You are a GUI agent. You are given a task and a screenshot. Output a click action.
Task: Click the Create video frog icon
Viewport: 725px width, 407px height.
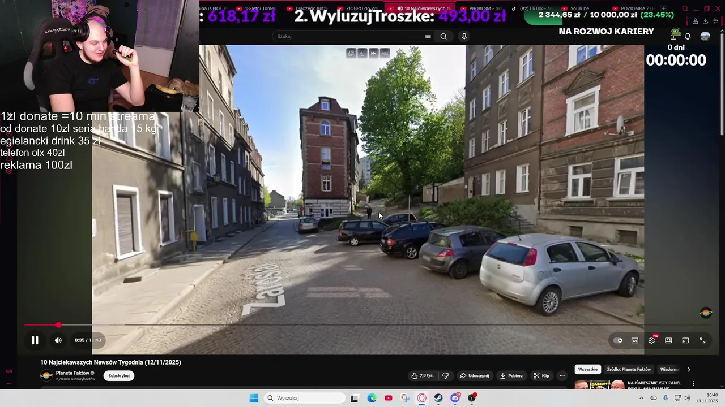pyautogui.click(x=675, y=34)
